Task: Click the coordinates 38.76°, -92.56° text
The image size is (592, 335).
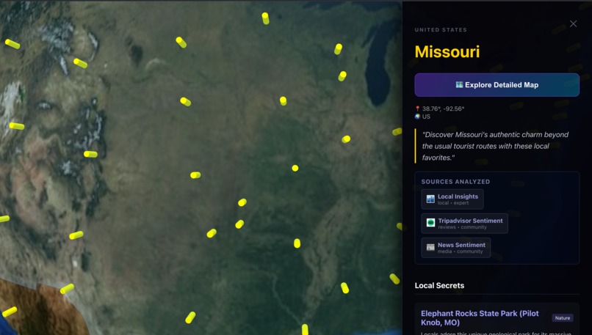Action: (443, 108)
